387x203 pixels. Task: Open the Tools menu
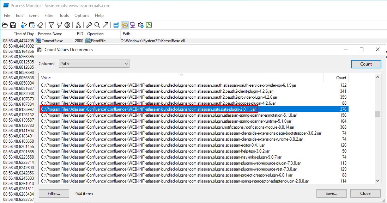pyautogui.click(x=64, y=15)
